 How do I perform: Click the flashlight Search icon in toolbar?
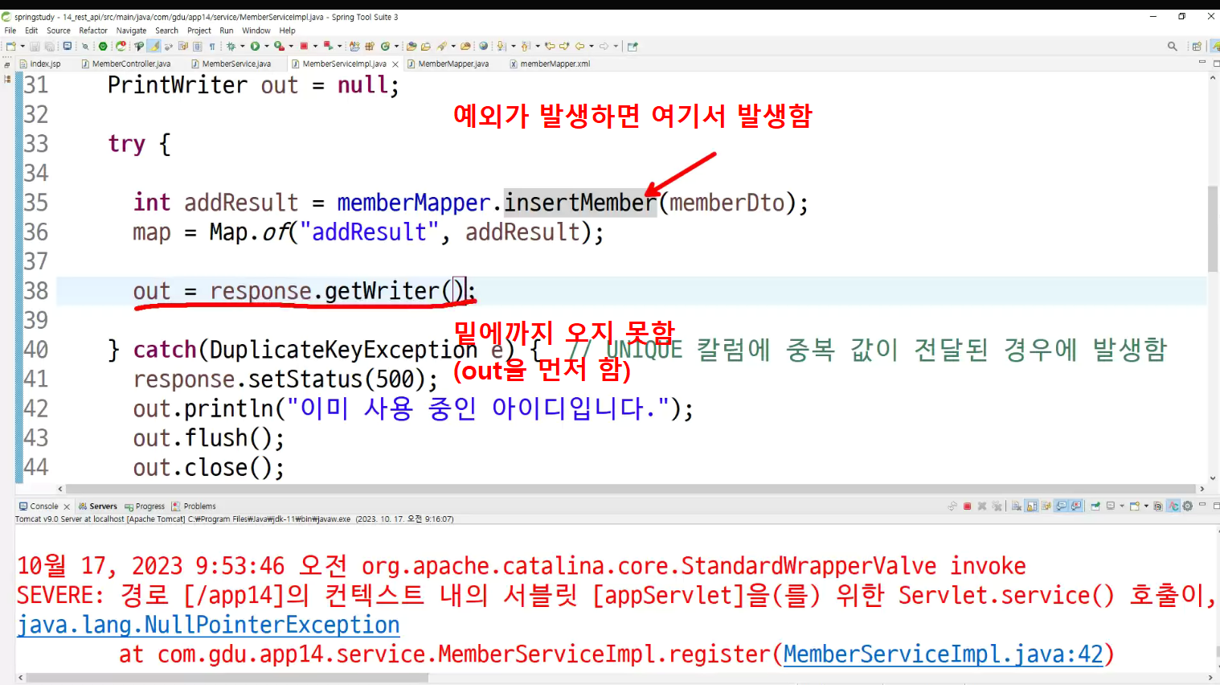pos(442,47)
